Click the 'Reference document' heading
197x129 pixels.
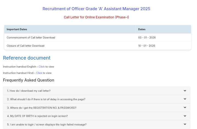coord(27,58)
